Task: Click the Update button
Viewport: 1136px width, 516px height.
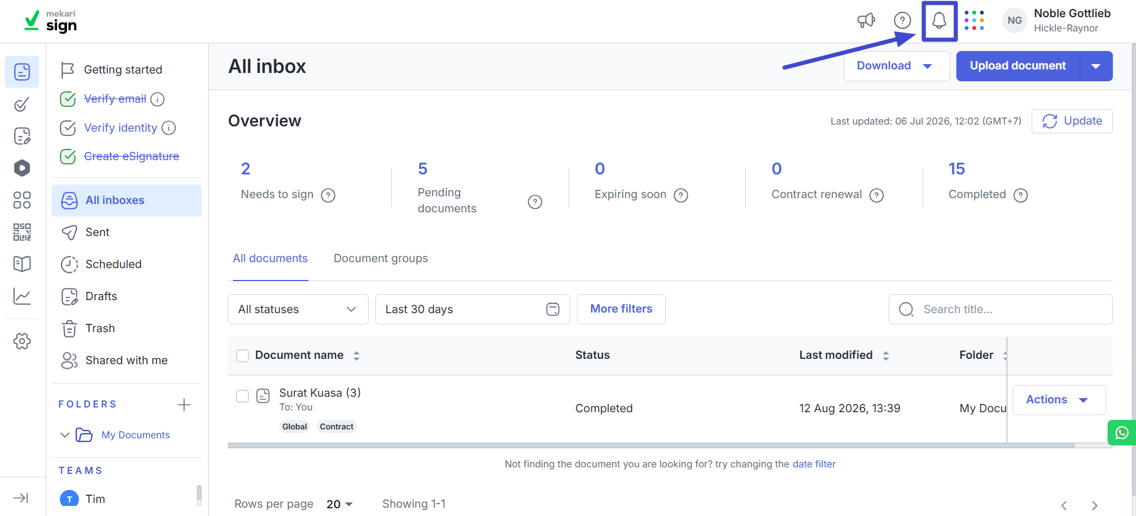Action: point(1072,121)
